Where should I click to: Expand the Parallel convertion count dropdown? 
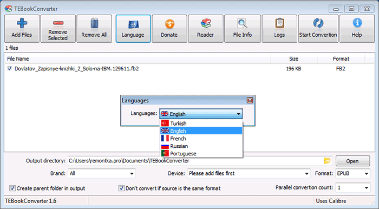352,188
